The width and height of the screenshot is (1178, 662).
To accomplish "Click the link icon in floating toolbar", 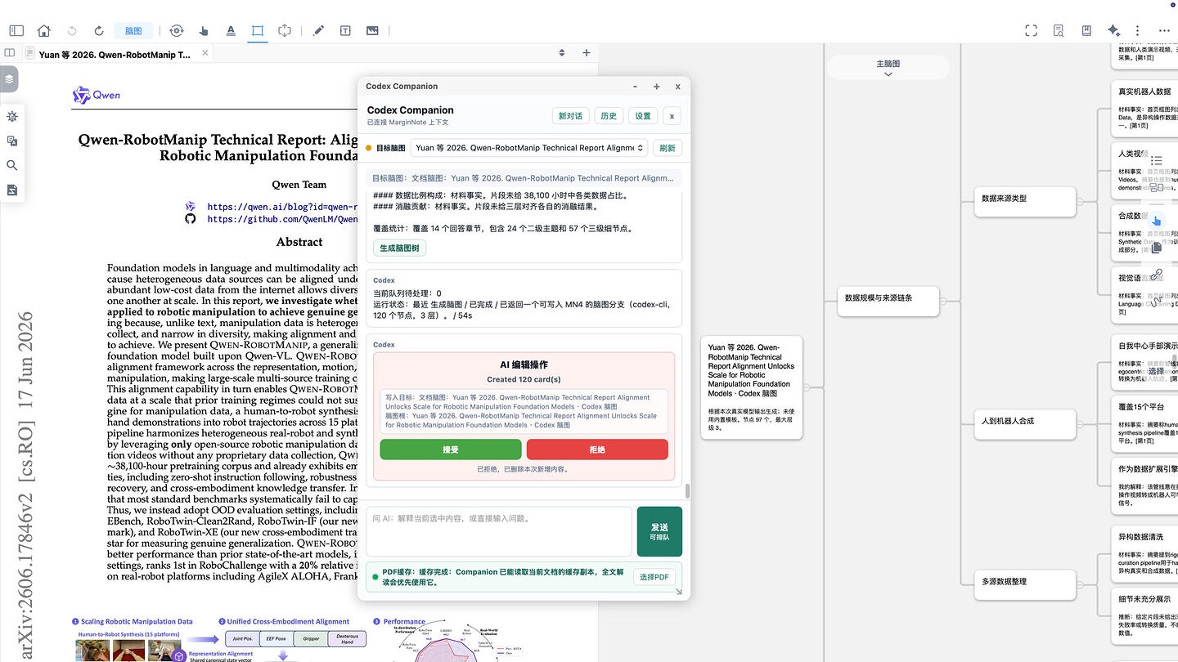I will pyautogui.click(x=1156, y=275).
